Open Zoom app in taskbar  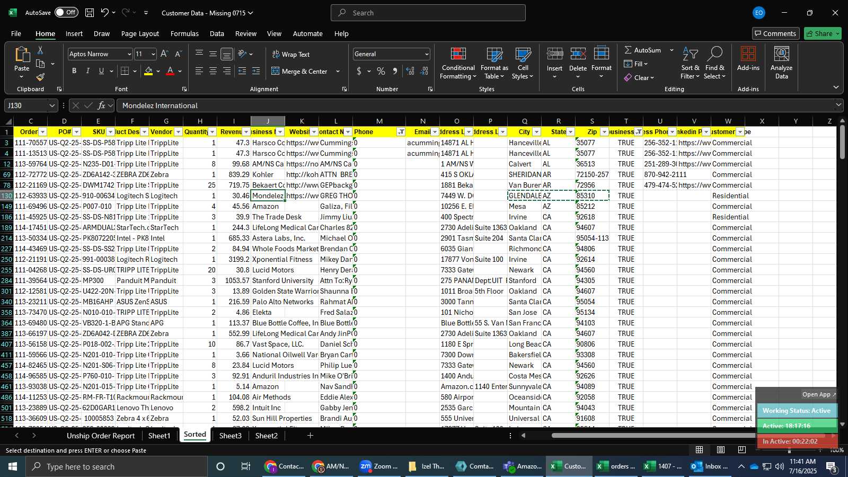(378, 466)
